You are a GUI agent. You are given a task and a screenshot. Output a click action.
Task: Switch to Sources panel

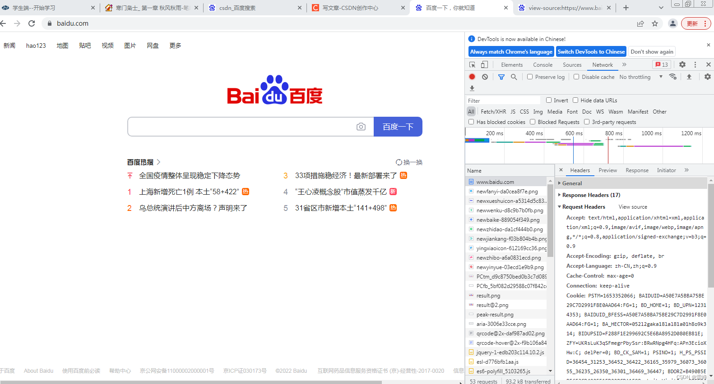[572, 65]
